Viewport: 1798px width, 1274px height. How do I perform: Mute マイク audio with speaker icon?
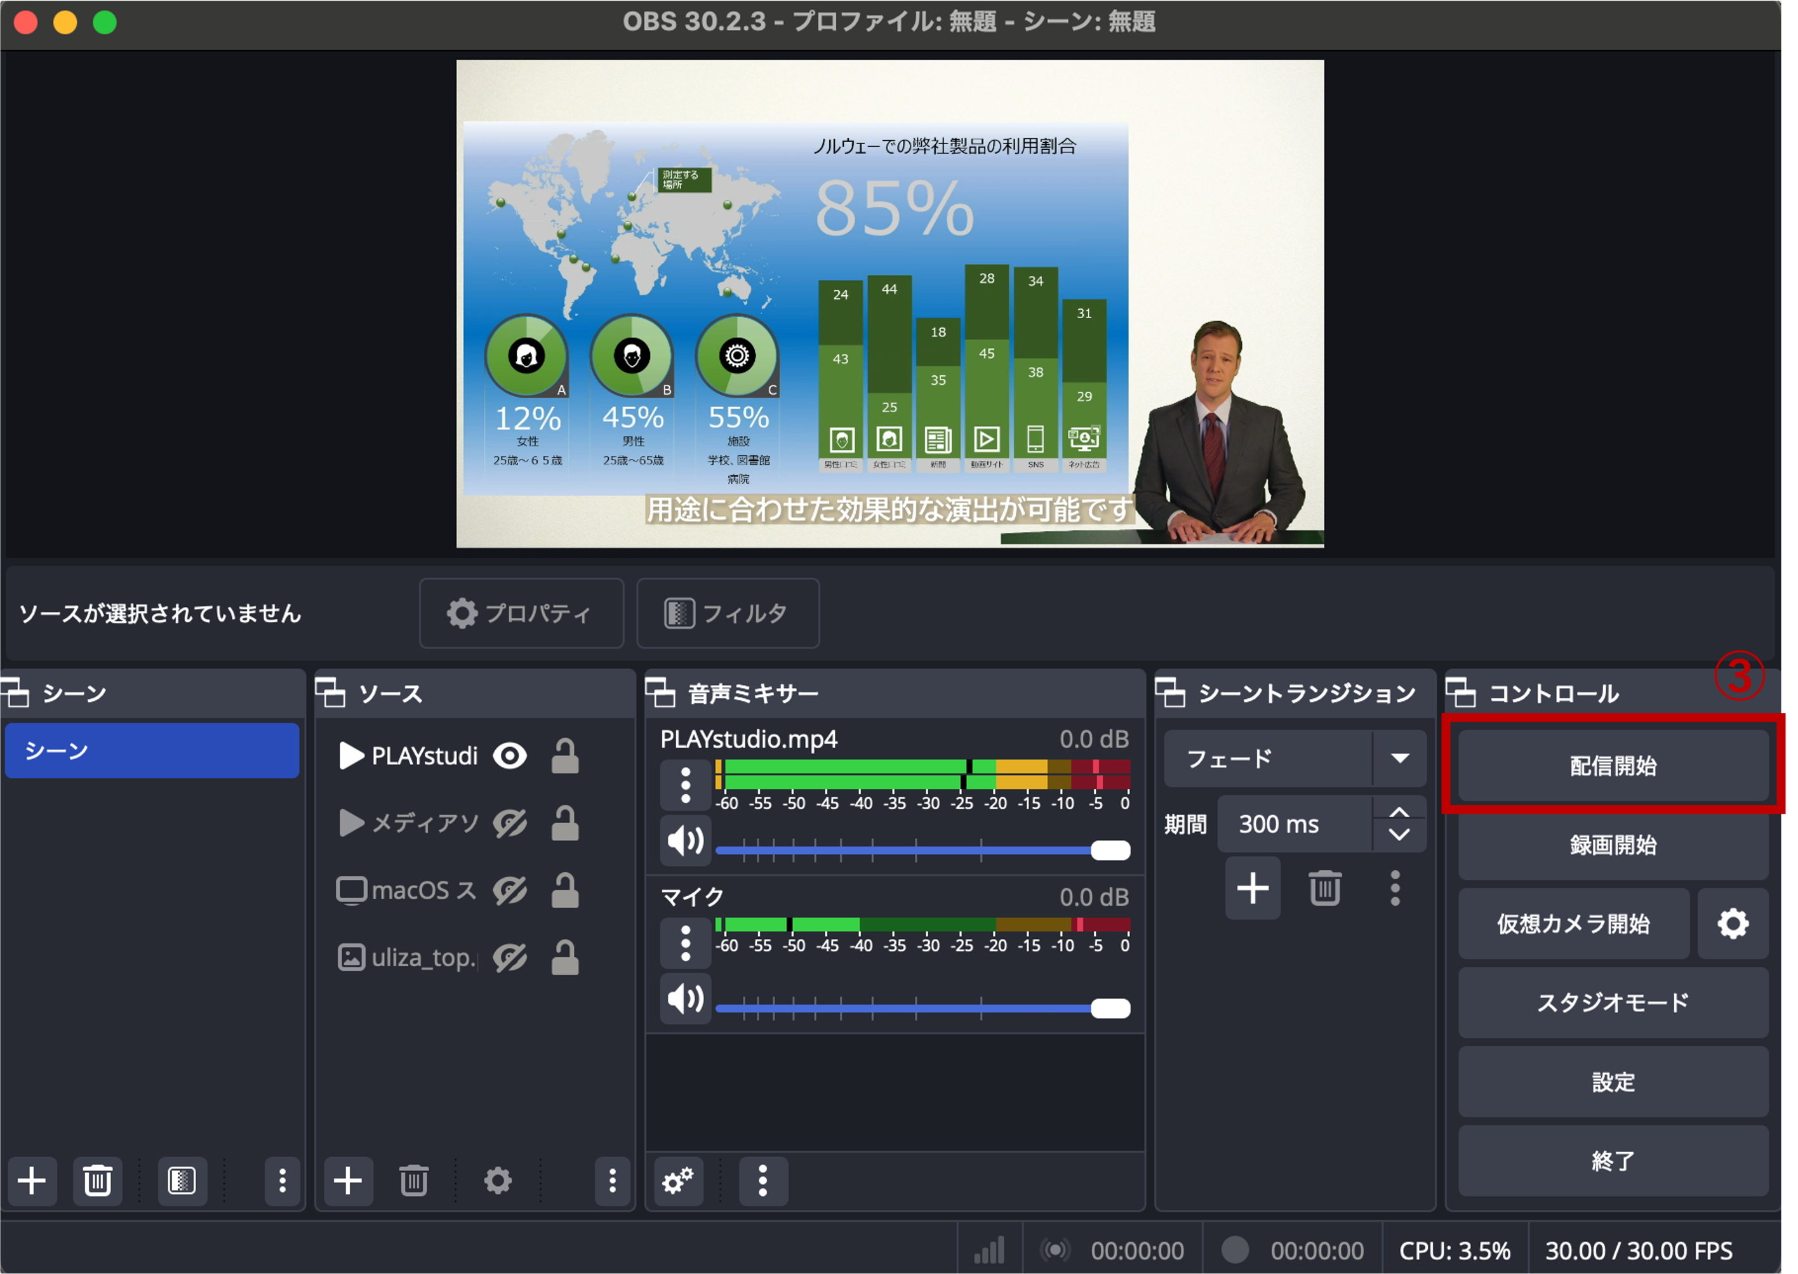coord(686,999)
